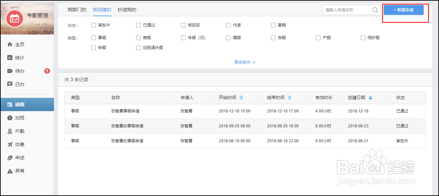Select 外勤 in the sidebar
Screen dimensions: 439x196
click(x=20, y=131)
